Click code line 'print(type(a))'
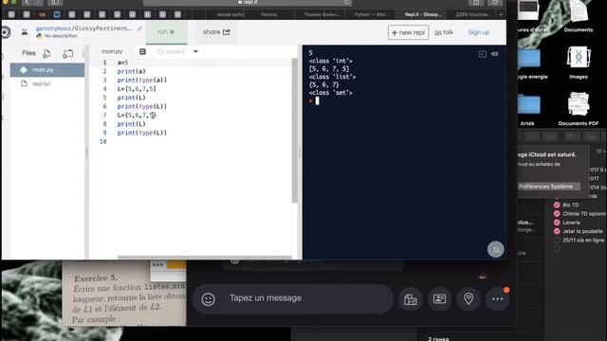The height and width of the screenshot is (341, 607). (141, 80)
